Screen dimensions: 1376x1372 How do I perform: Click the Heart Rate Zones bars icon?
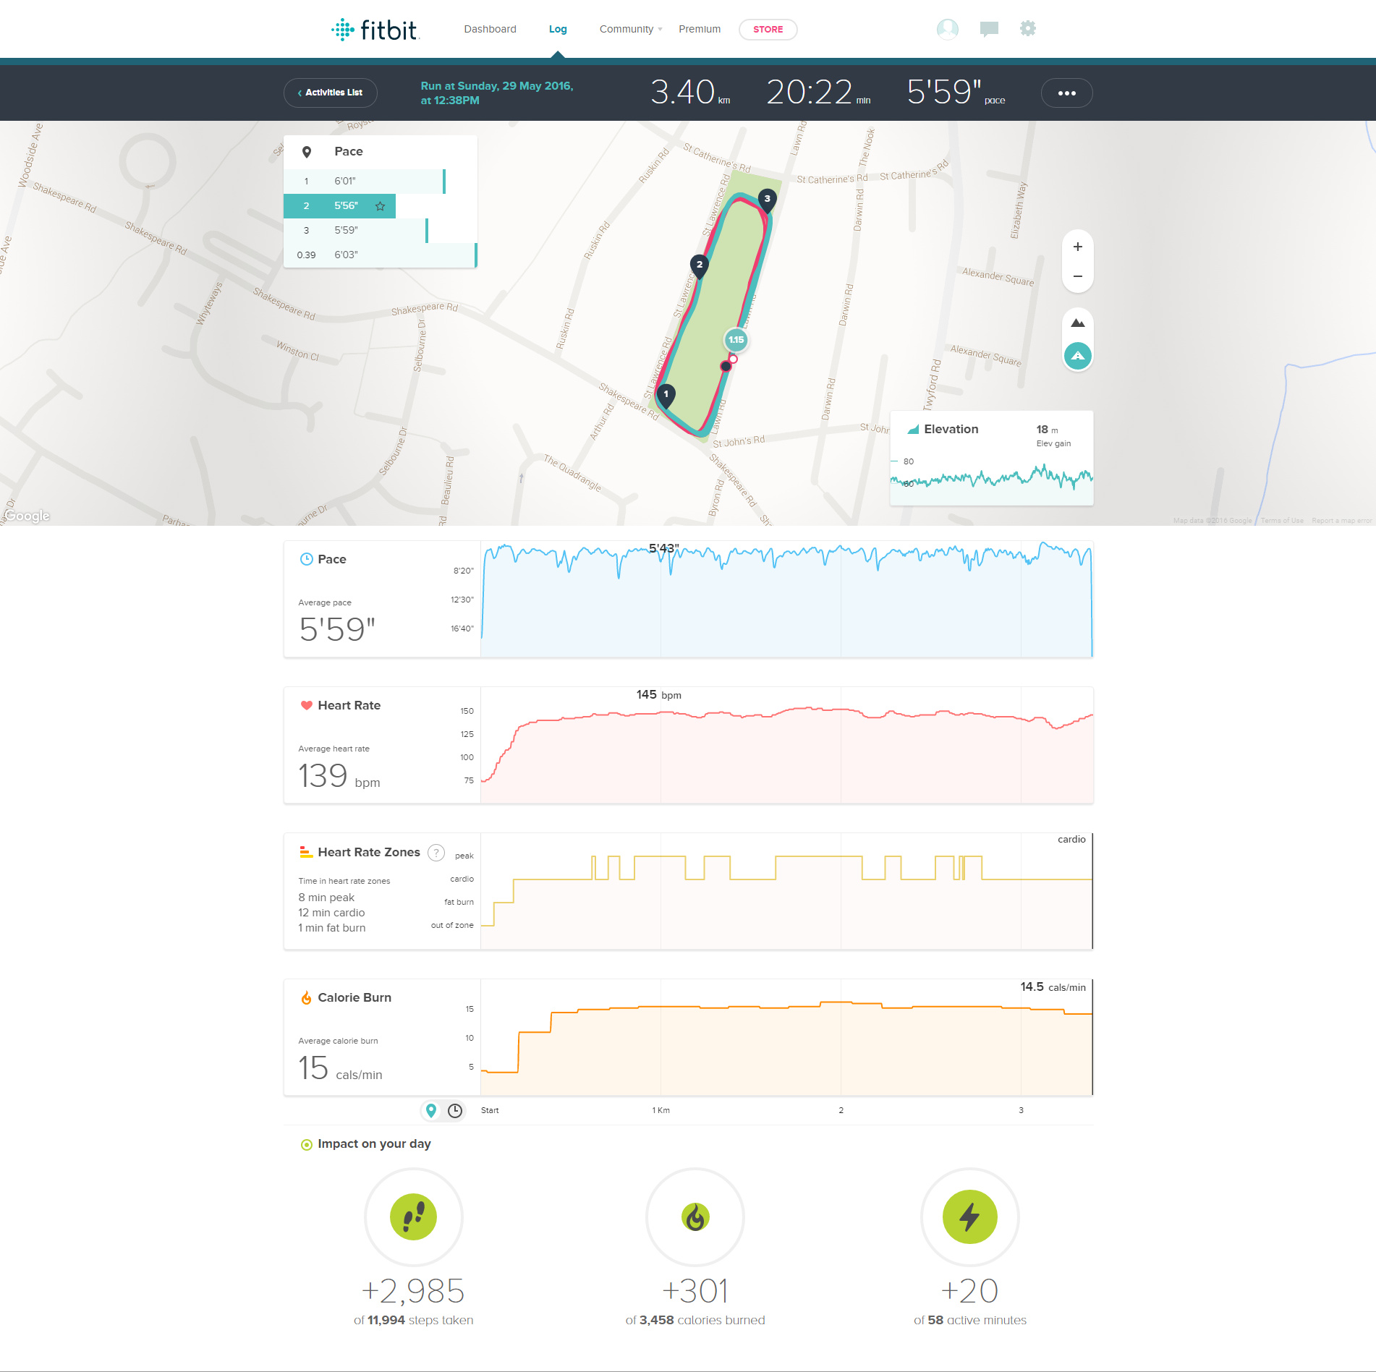[x=307, y=852]
